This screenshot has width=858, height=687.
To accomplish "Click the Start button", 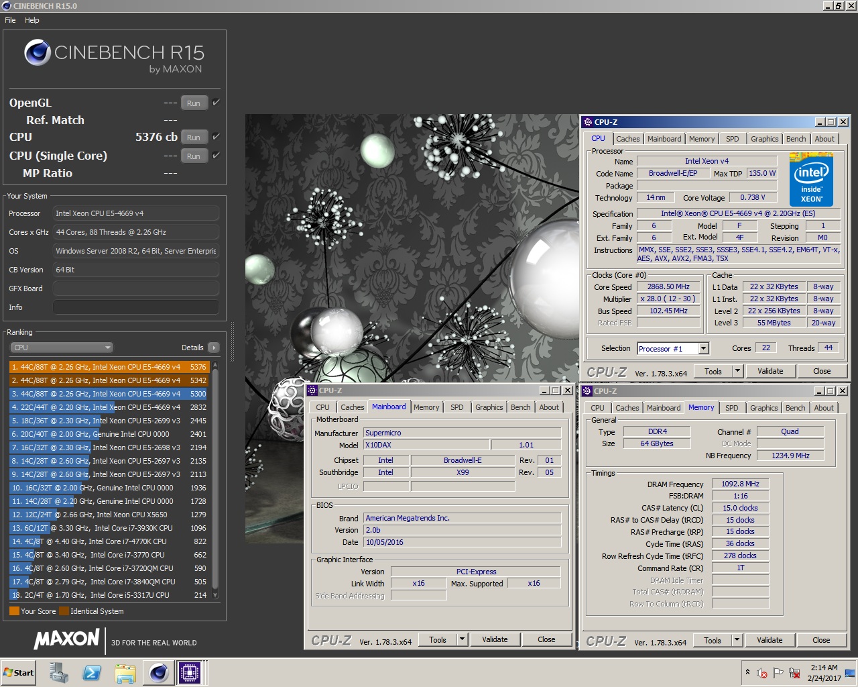I will click(19, 672).
